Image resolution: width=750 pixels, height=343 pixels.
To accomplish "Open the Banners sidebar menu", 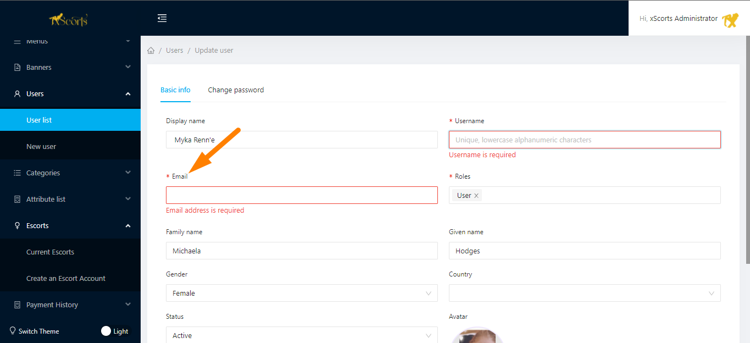I will pyautogui.click(x=70, y=67).
